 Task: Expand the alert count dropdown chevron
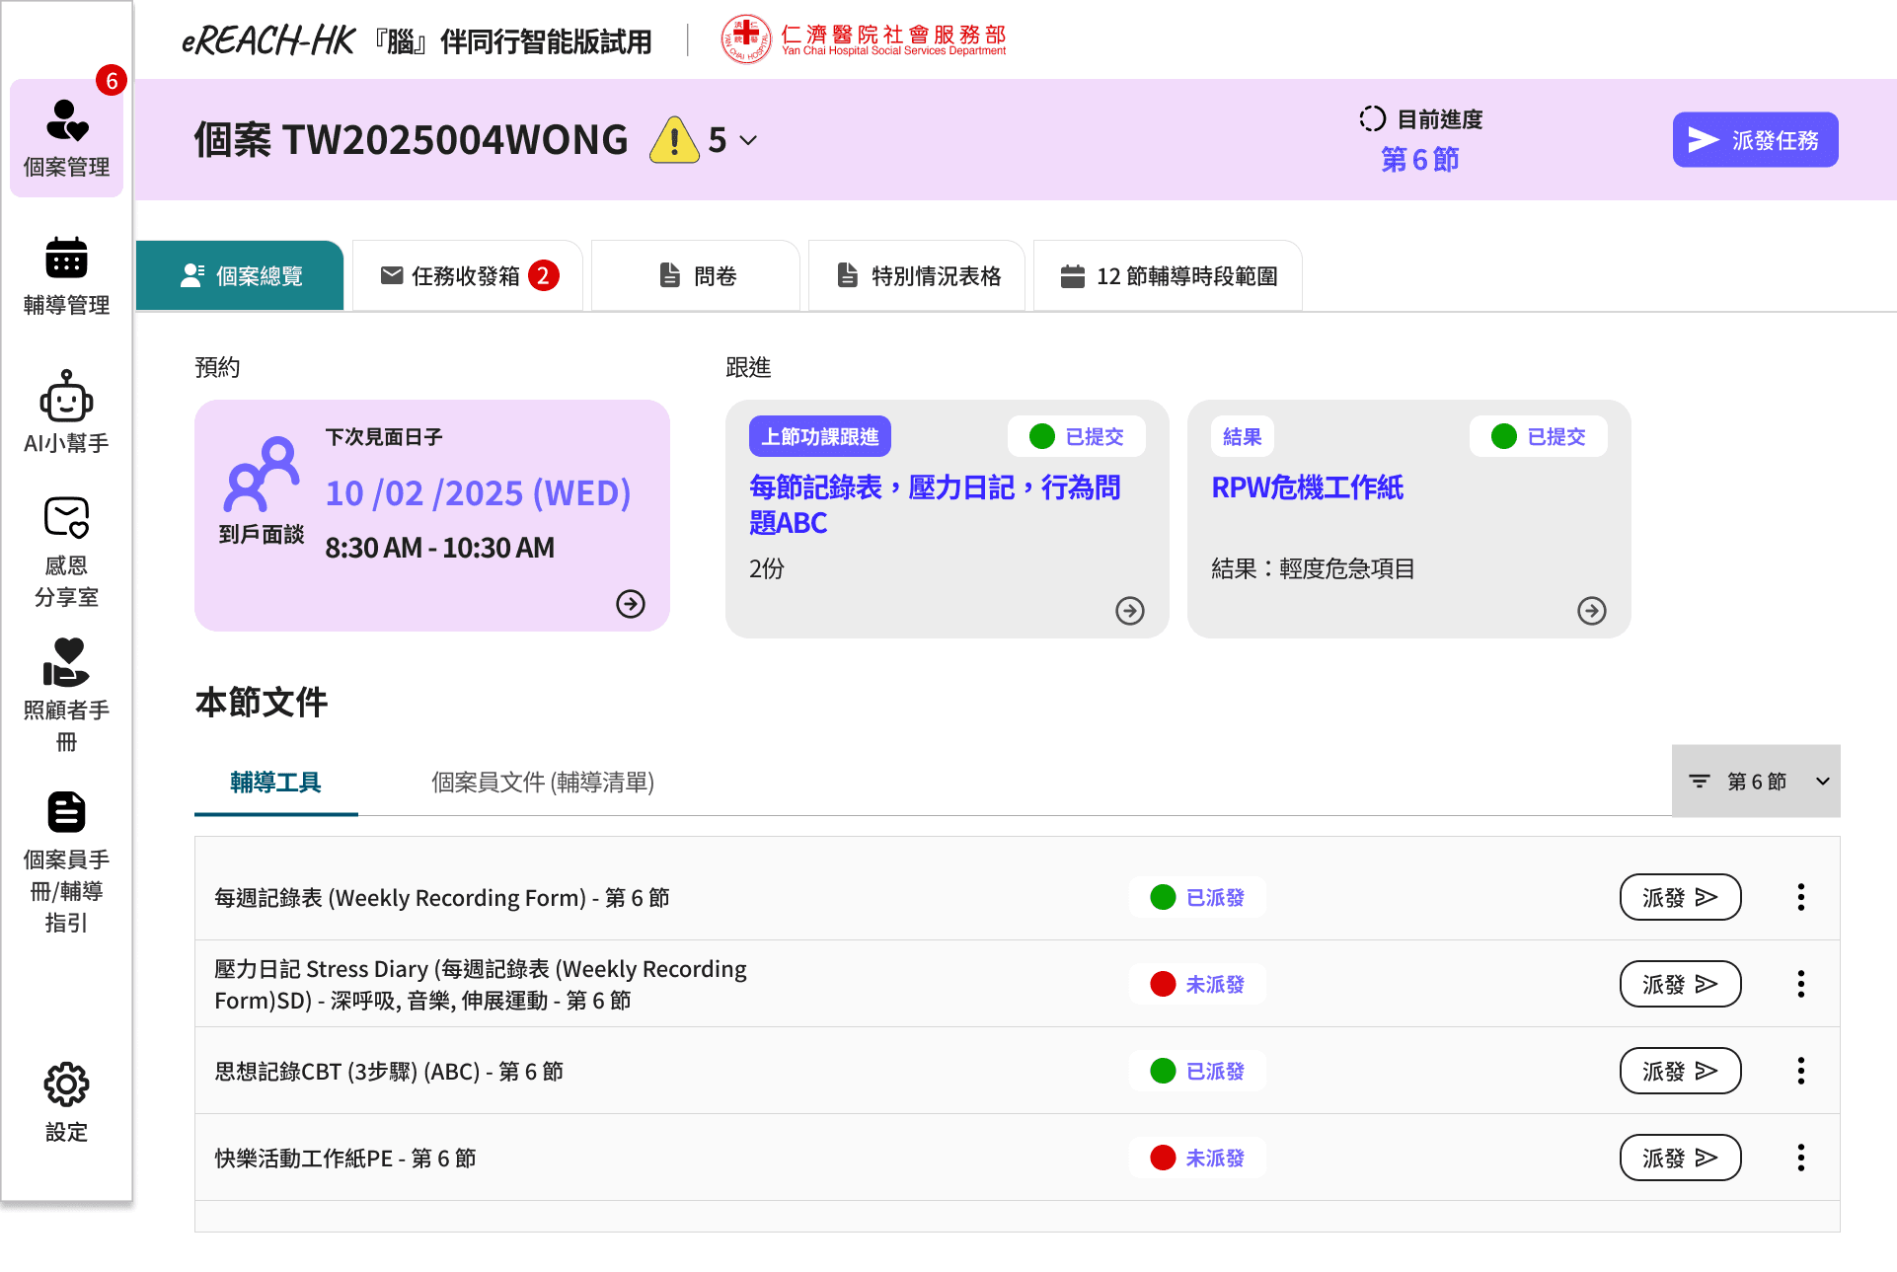(749, 140)
